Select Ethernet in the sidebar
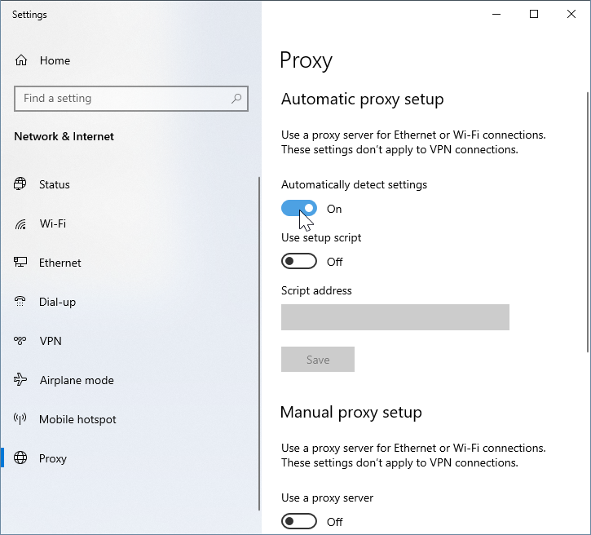Image resolution: width=591 pixels, height=535 pixels. coord(60,263)
